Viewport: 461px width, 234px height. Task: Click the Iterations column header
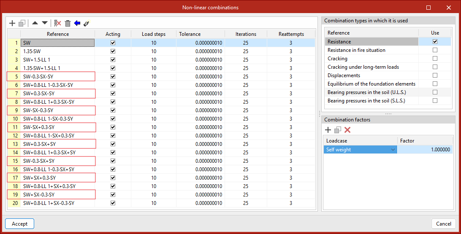coord(246,34)
